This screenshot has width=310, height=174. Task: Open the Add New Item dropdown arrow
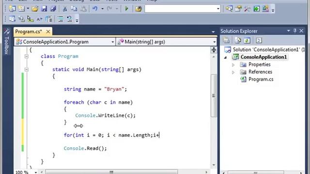click(28, 9)
